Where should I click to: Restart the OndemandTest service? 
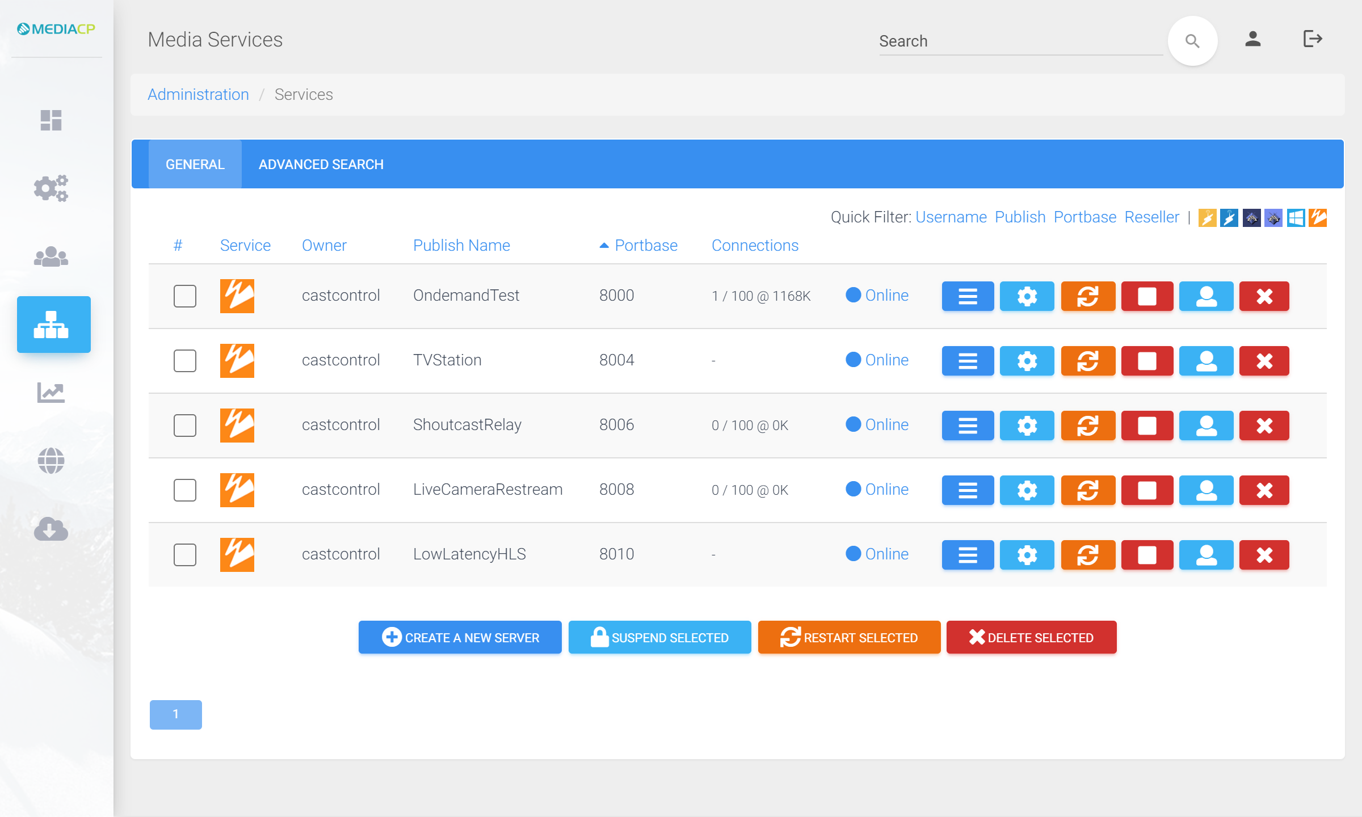pyautogui.click(x=1088, y=296)
